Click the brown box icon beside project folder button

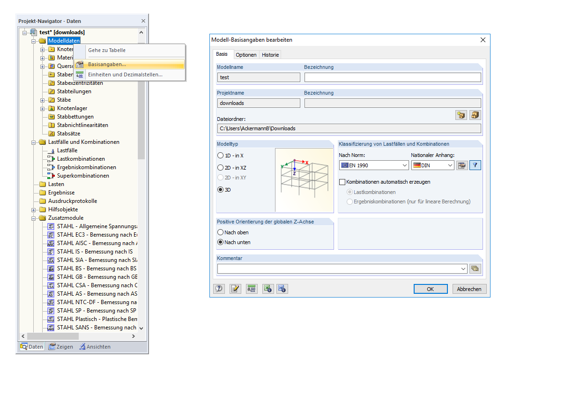tap(476, 115)
